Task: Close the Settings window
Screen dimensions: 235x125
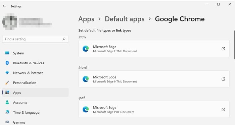Action: click(230, 4)
